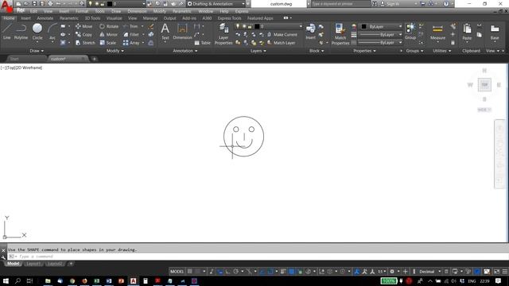This screenshot has height=286, width=509.
Task: Click the layer color black swatch
Action: [256, 26]
